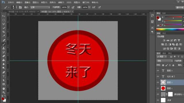Select the Crop tool

click(4, 32)
